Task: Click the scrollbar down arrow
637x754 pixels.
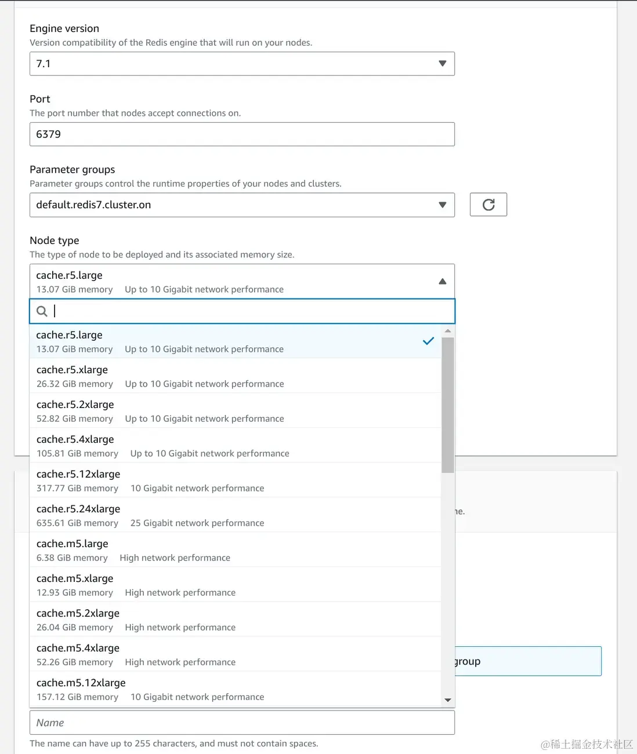Action: point(448,700)
